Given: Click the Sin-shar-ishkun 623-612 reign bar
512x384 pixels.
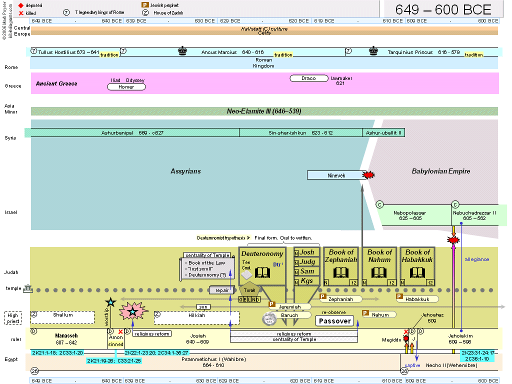Looking at the screenshot, I should pos(300,133).
